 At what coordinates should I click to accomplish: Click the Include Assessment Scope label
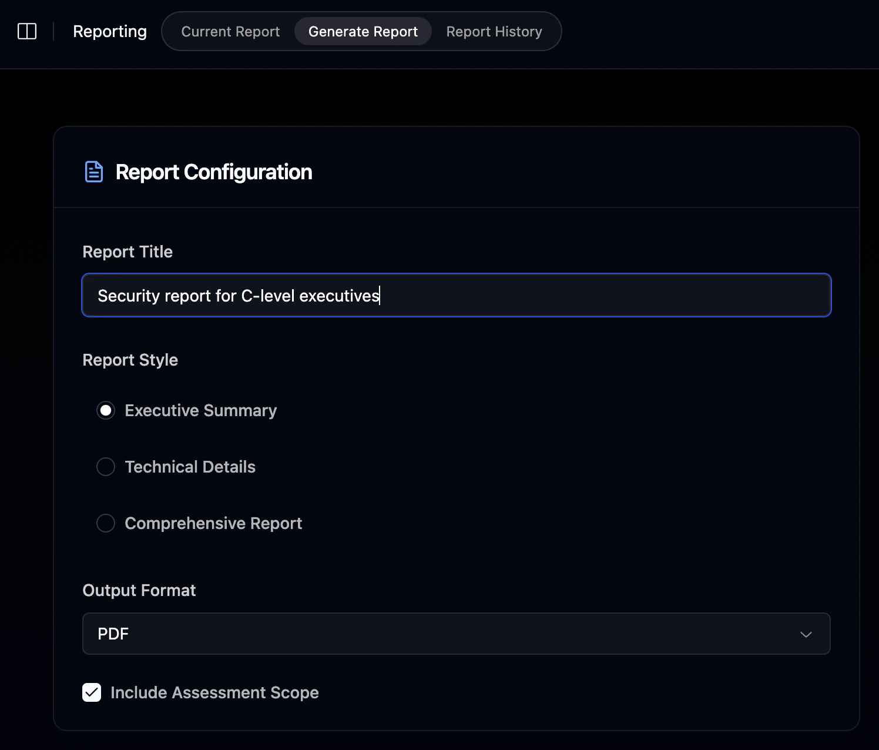click(x=214, y=692)
